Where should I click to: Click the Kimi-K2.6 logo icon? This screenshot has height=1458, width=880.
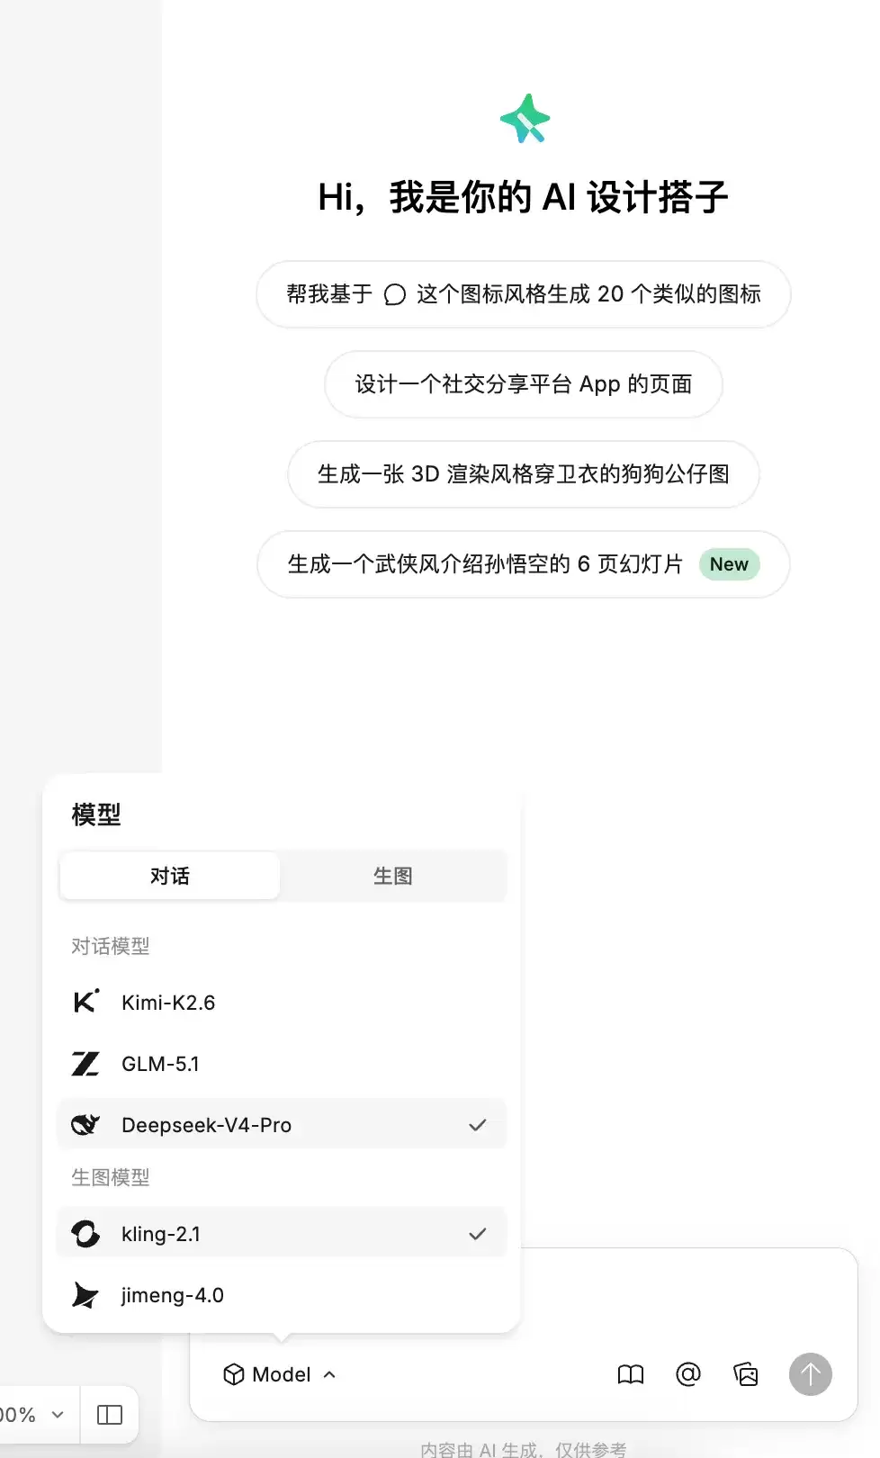(85, 1002)
